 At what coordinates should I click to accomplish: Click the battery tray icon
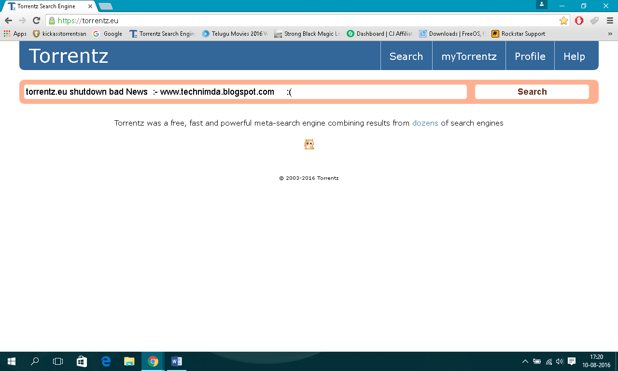[537, 361]
